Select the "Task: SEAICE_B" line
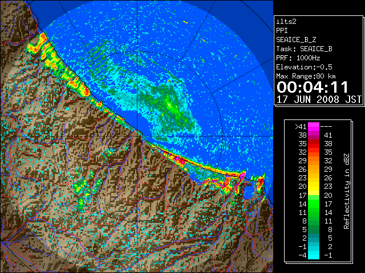This screenshot has width=365, height=273. pyautogui.click(x=304, y=49)
